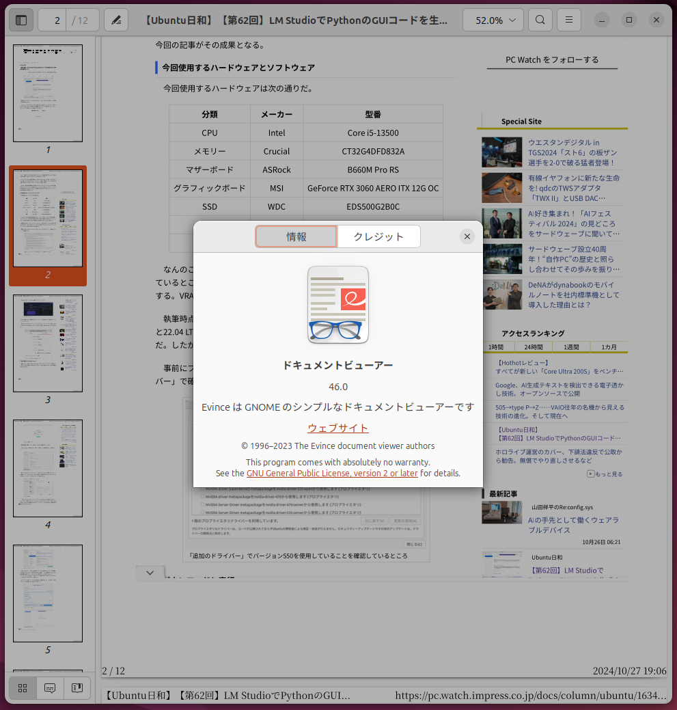677x710 pixels.
Task: Click the Evince document viewer logo
Action: pos(337,304)
